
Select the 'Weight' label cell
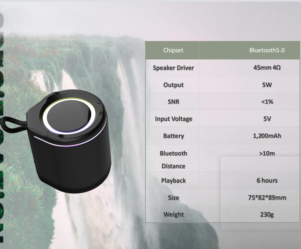click(173, 214)
